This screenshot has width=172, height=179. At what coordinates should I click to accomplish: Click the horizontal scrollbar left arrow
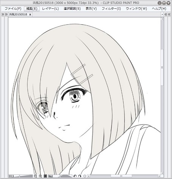click(89, 176)
